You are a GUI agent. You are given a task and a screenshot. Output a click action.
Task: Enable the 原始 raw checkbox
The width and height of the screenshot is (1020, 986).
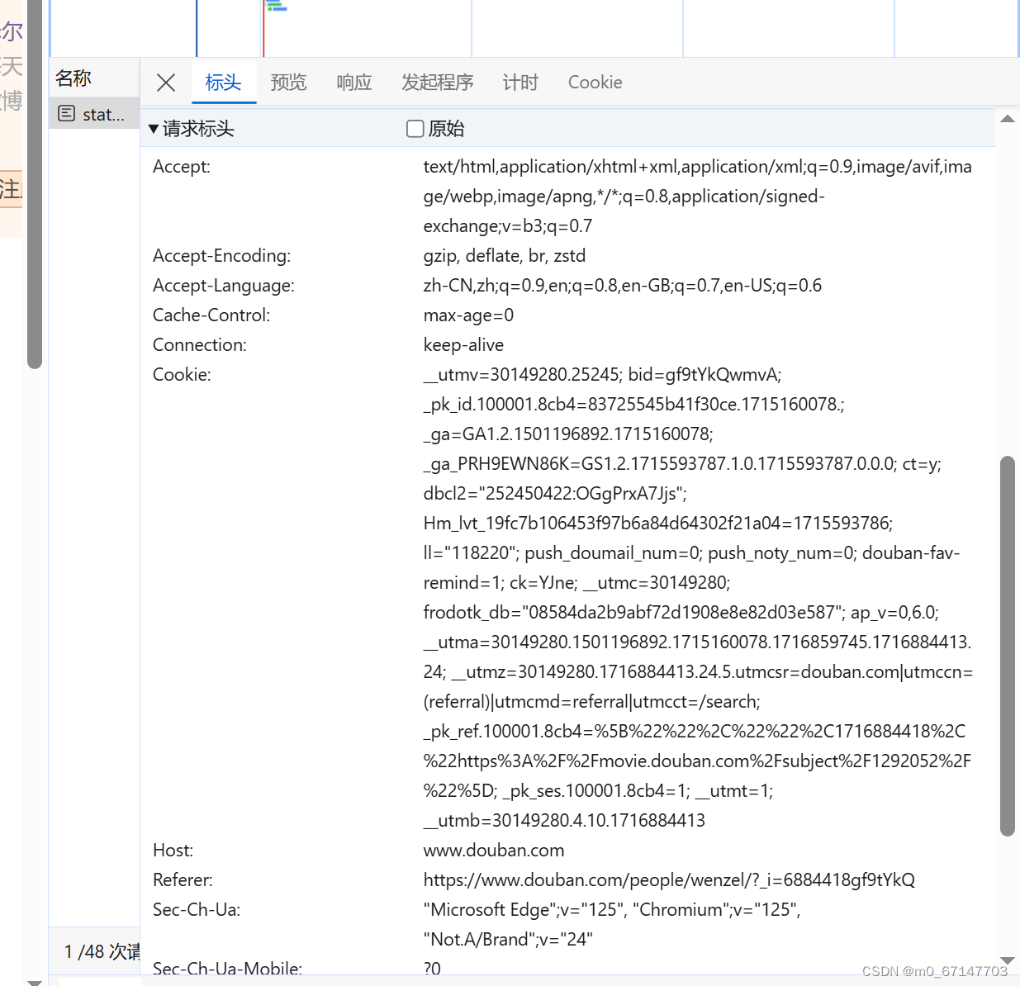tap(415, 129)
